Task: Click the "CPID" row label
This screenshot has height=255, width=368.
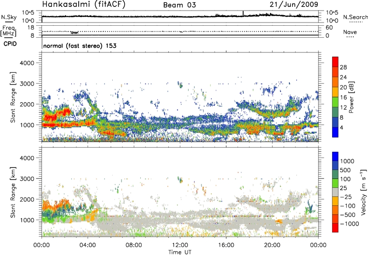Action: [10, 44]
